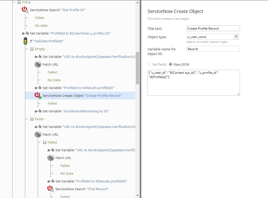The height and width of the screenshot is (198, 268).
Task: Select Set Variable "EnrollmentRemaining to 20" label
Action: tap(76, 111)
